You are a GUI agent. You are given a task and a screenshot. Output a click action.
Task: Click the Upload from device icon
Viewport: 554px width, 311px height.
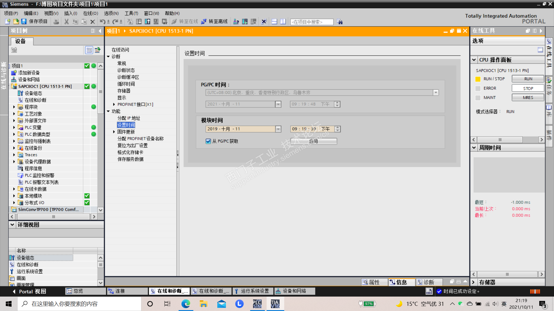(x=147, y=22)
